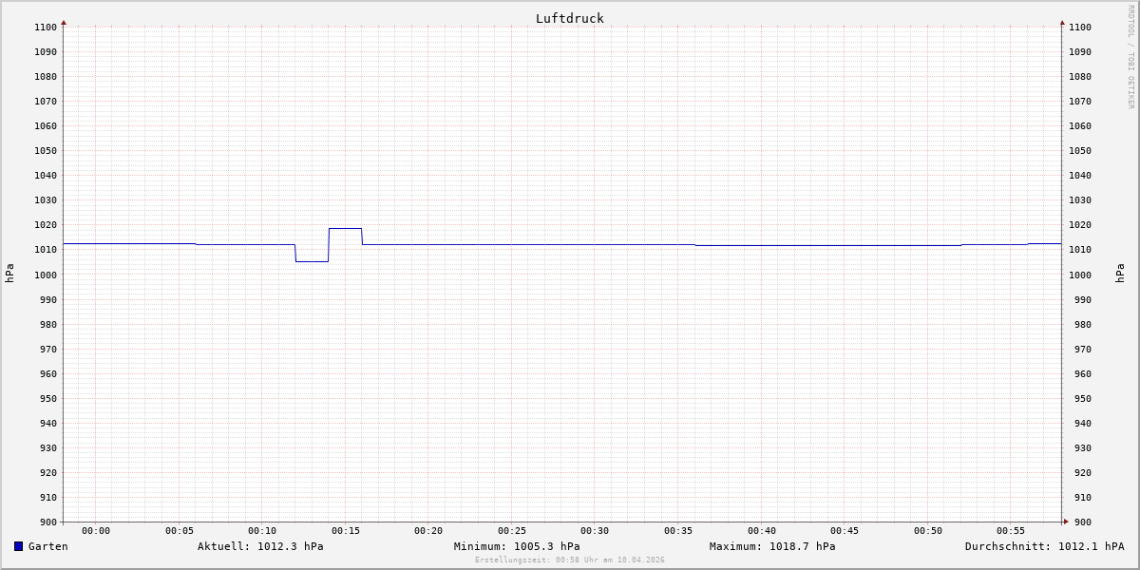Click the 00:25 time axis label
Screen dimensions: 1140x570
coord(512,530)
